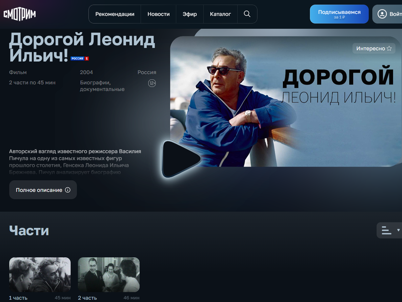Click the Дорогой Леонид Ильич poster image
Image resolution: width=402 pixels, height=302 pixels.
coord(285,102)
